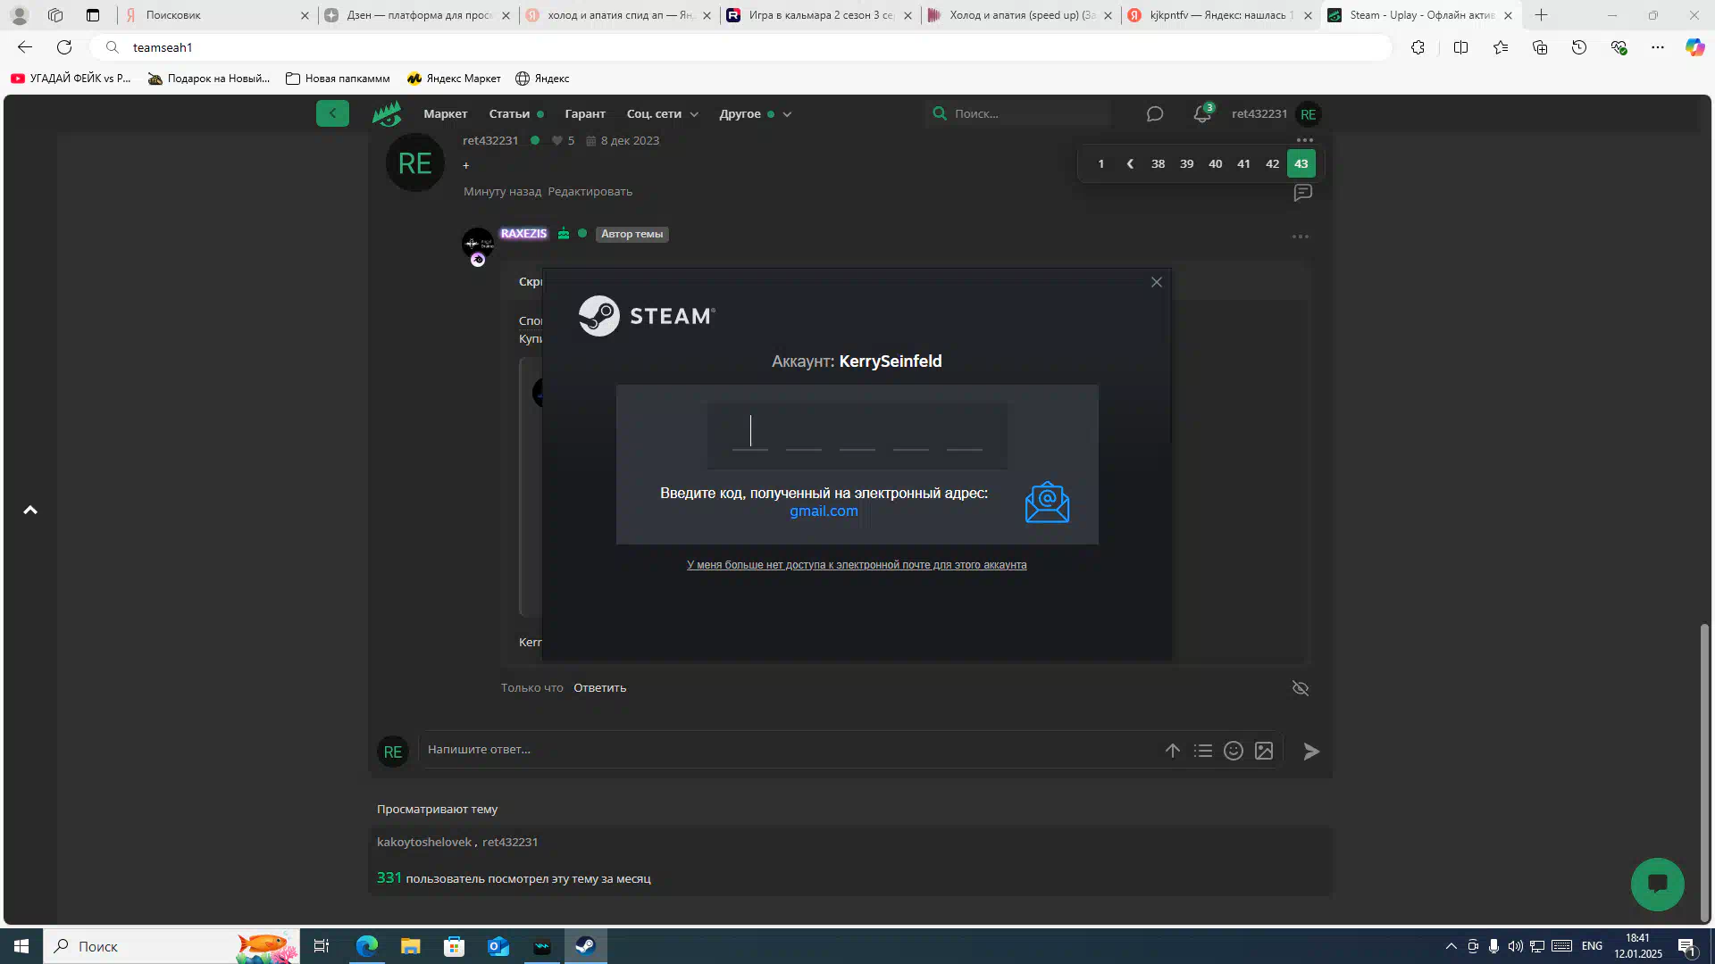The image size is (1715, 964).
Task: Attach image using picture icon
Action: pos(1264,751)
